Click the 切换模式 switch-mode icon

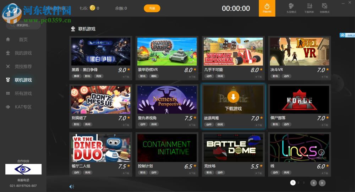(324, 8)
